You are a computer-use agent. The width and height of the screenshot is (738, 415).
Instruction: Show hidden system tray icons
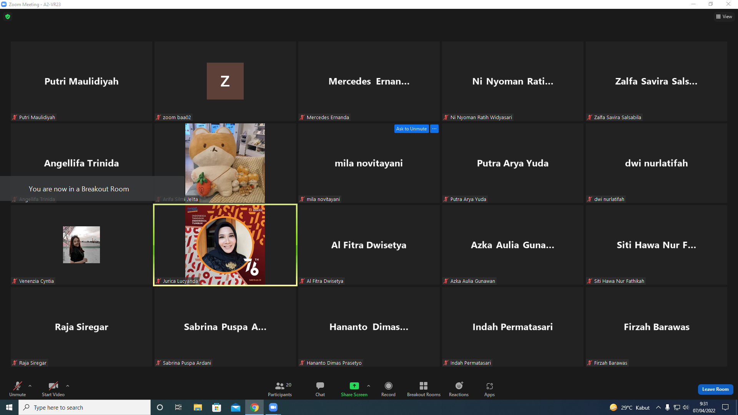(658, 407)
